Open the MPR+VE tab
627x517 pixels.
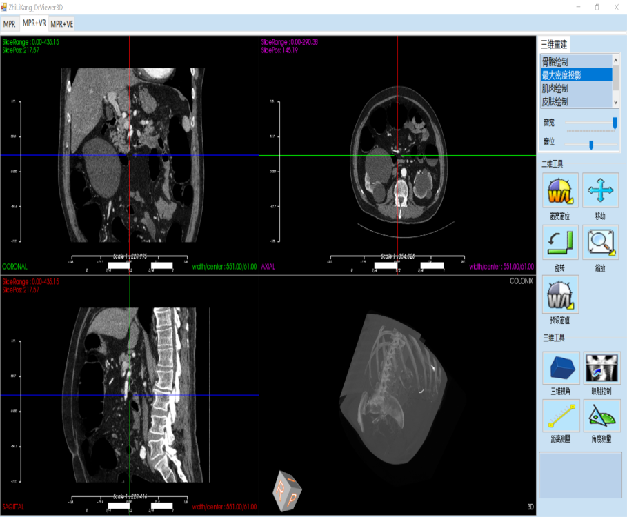62,24
